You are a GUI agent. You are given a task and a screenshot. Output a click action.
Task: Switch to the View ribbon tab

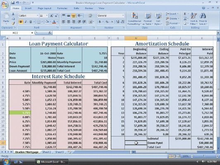click(101, 8)
